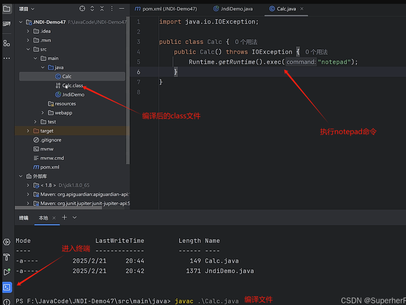Screen dimensions: 406x305
Task: Click the JndiDemo class icon
Action: 58,95
